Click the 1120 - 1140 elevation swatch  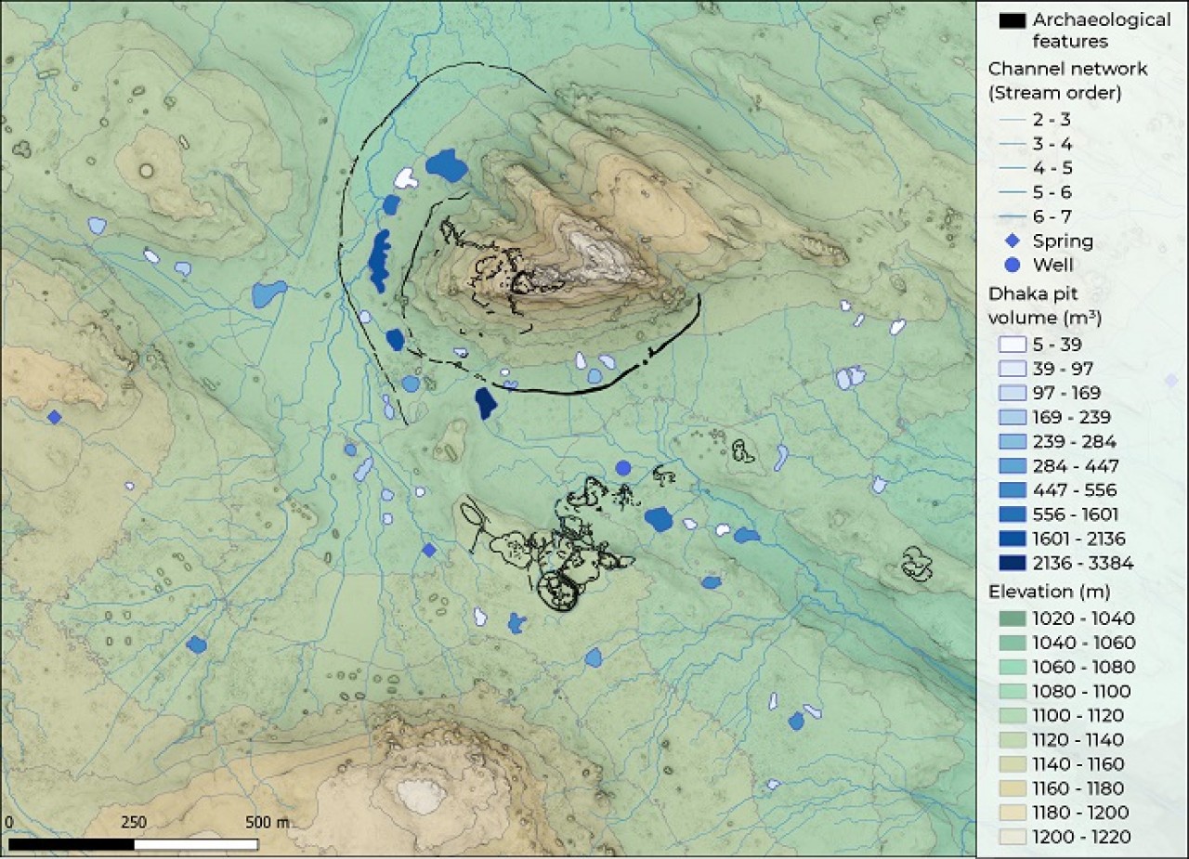tap(1012, 740)
